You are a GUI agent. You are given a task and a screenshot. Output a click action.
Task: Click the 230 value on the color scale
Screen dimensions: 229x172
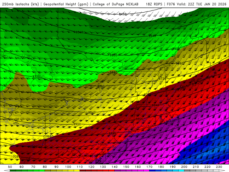tap(219, 167)
